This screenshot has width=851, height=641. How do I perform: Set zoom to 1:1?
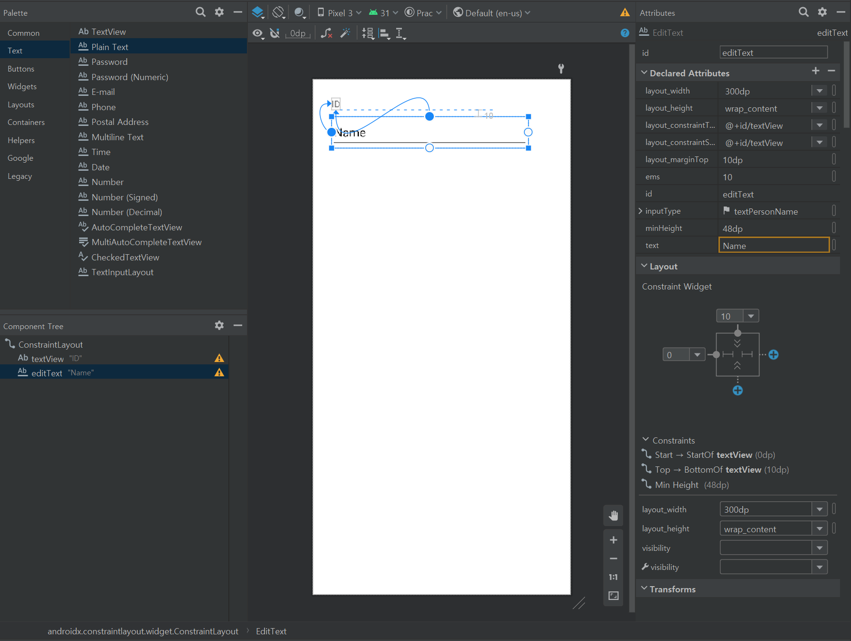coord(613,577)
